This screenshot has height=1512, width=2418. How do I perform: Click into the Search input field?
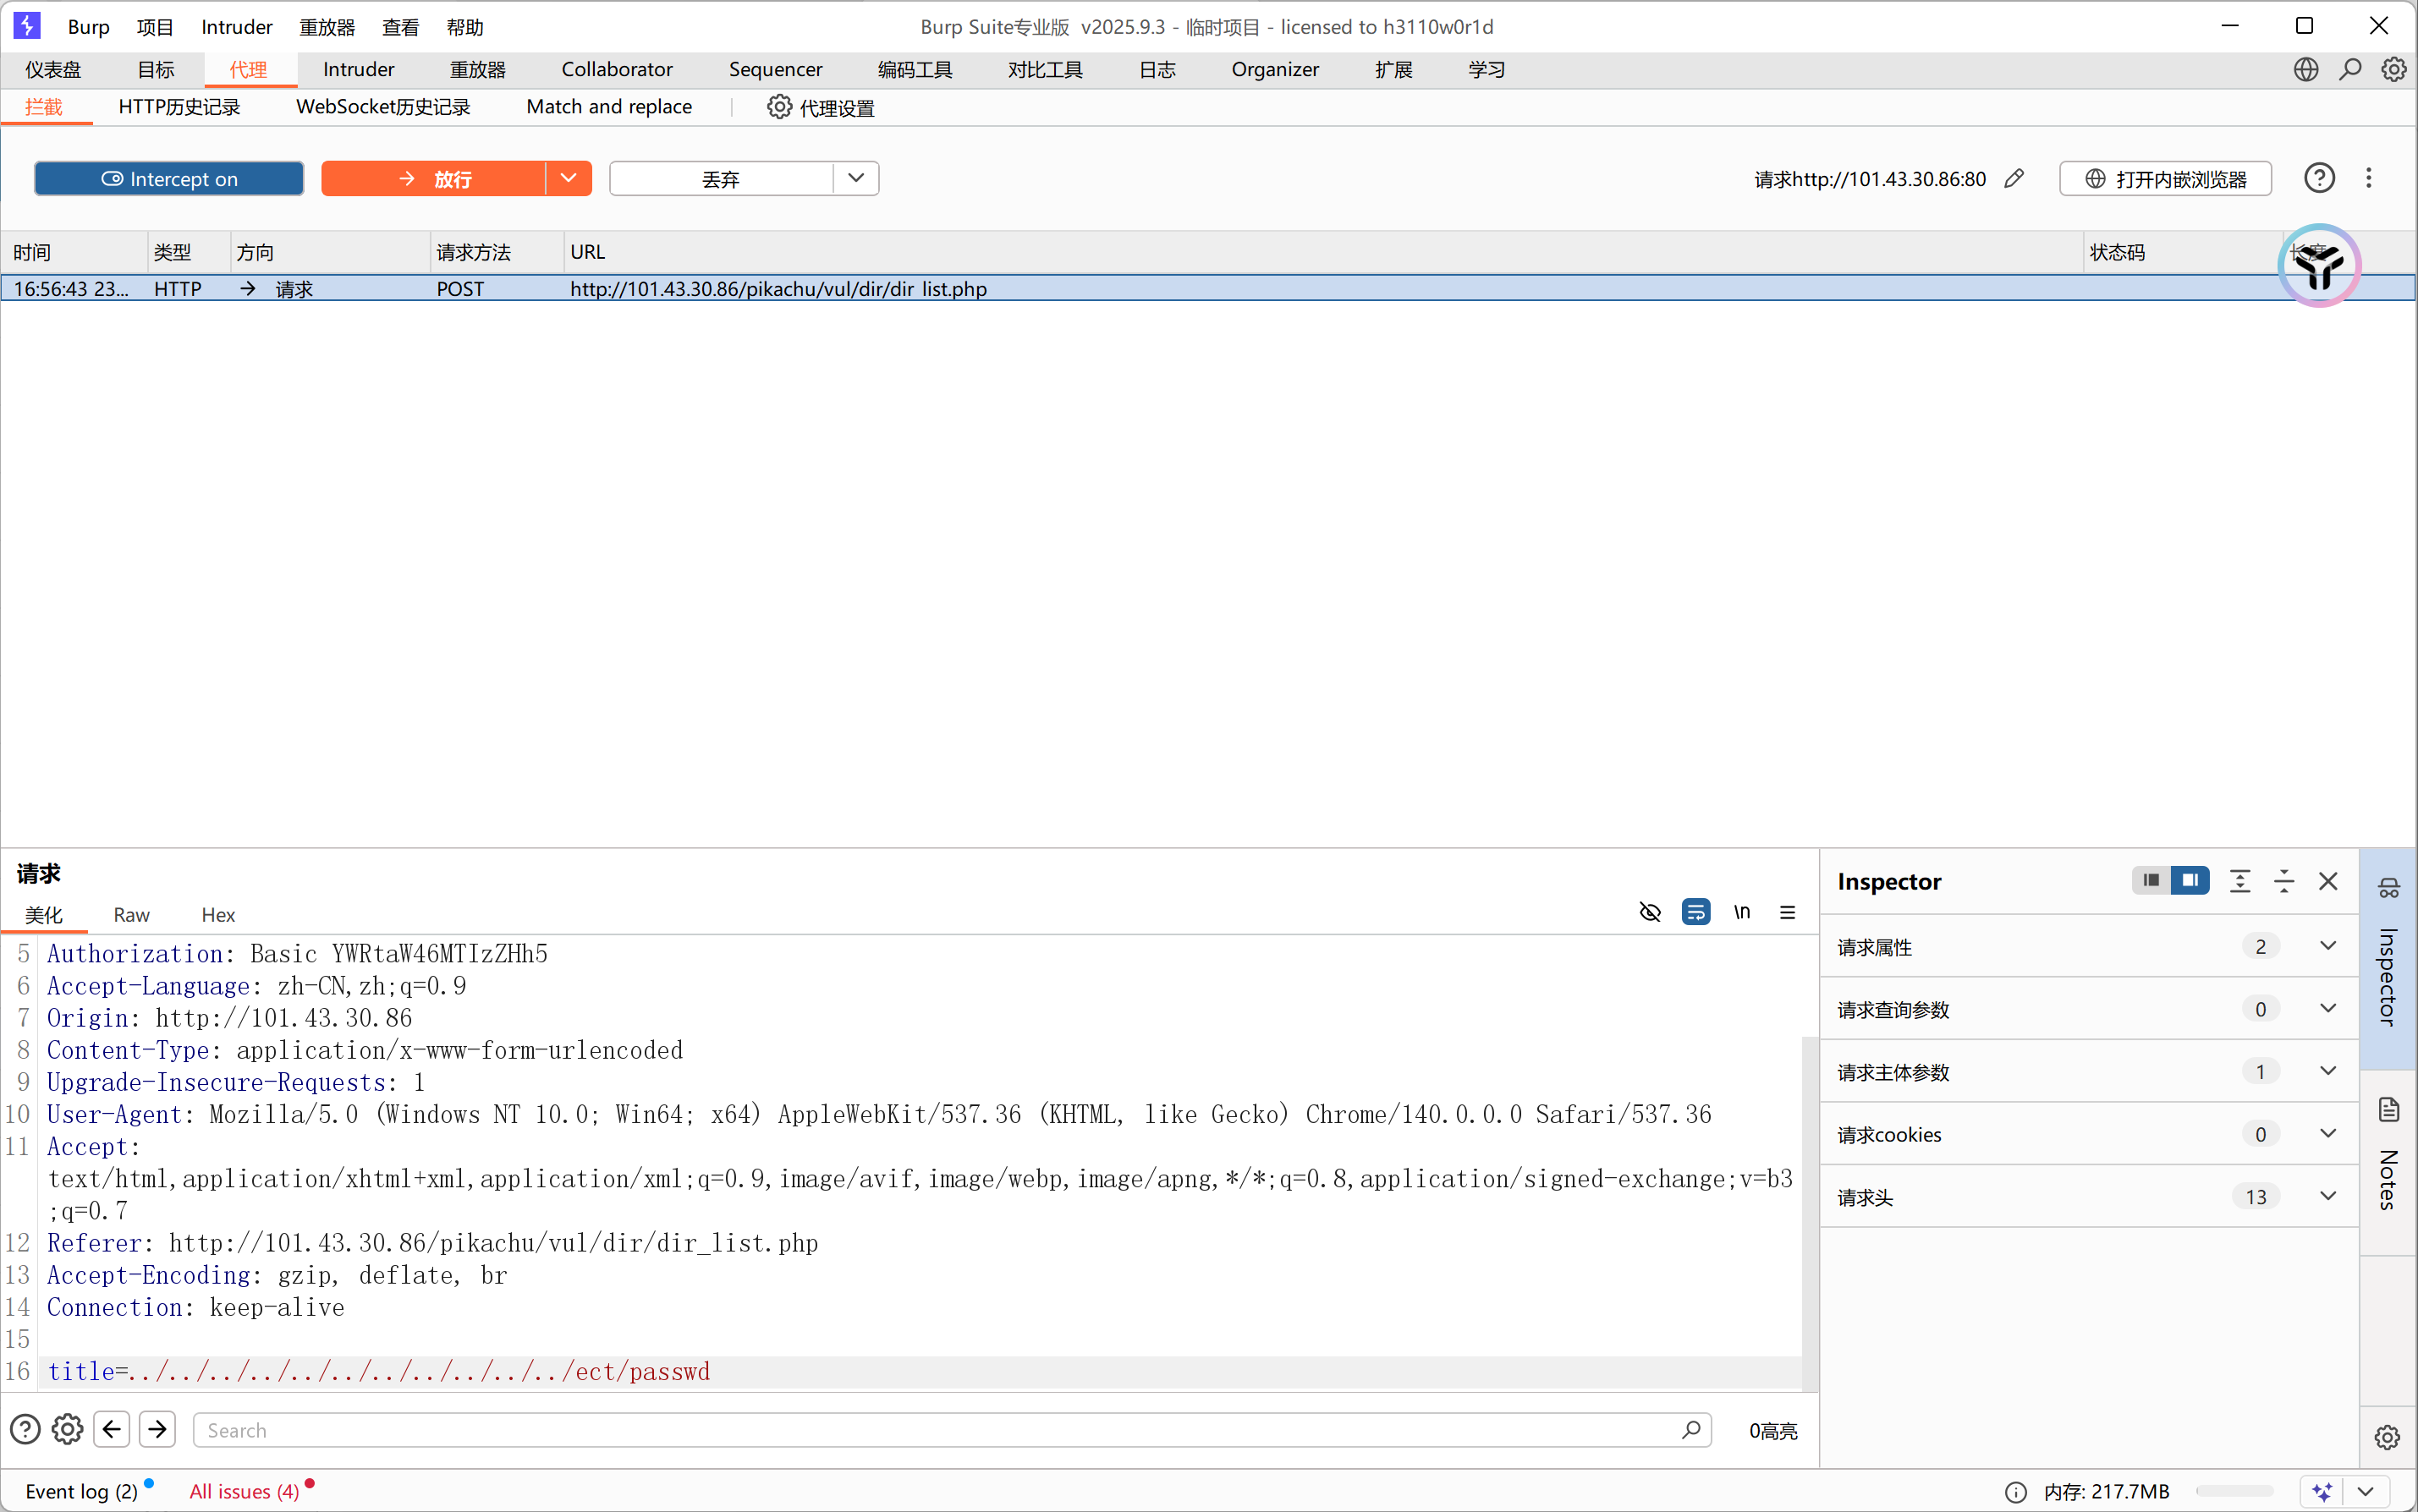coord(952,1430)
